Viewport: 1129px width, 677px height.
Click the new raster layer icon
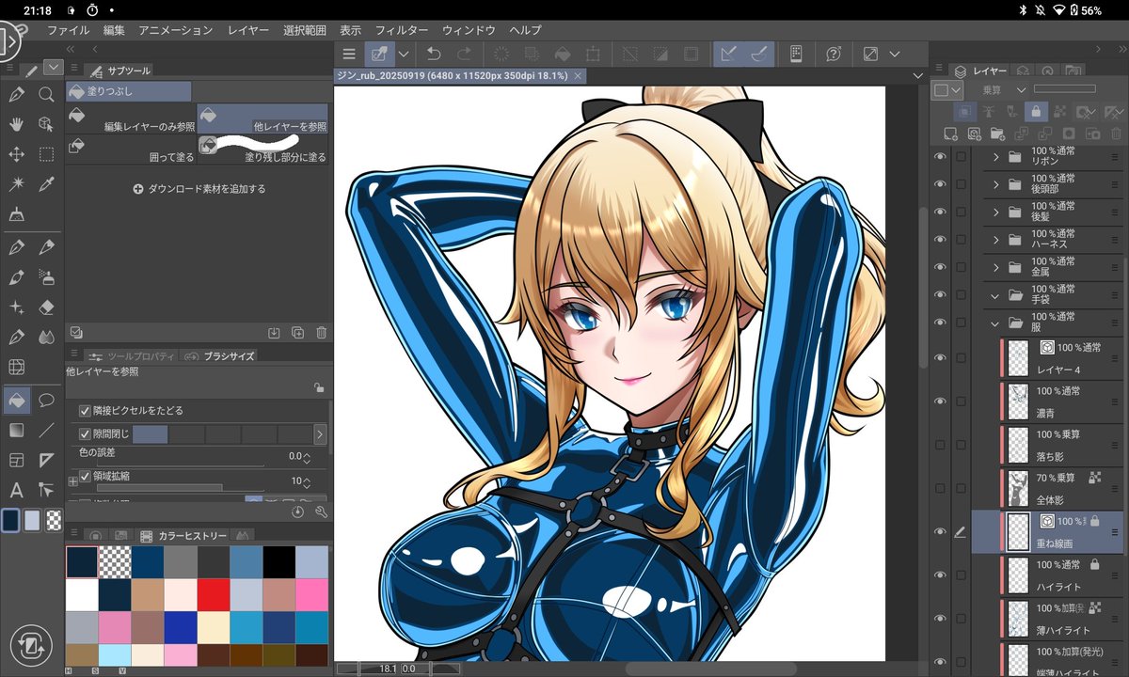point(950,134)
